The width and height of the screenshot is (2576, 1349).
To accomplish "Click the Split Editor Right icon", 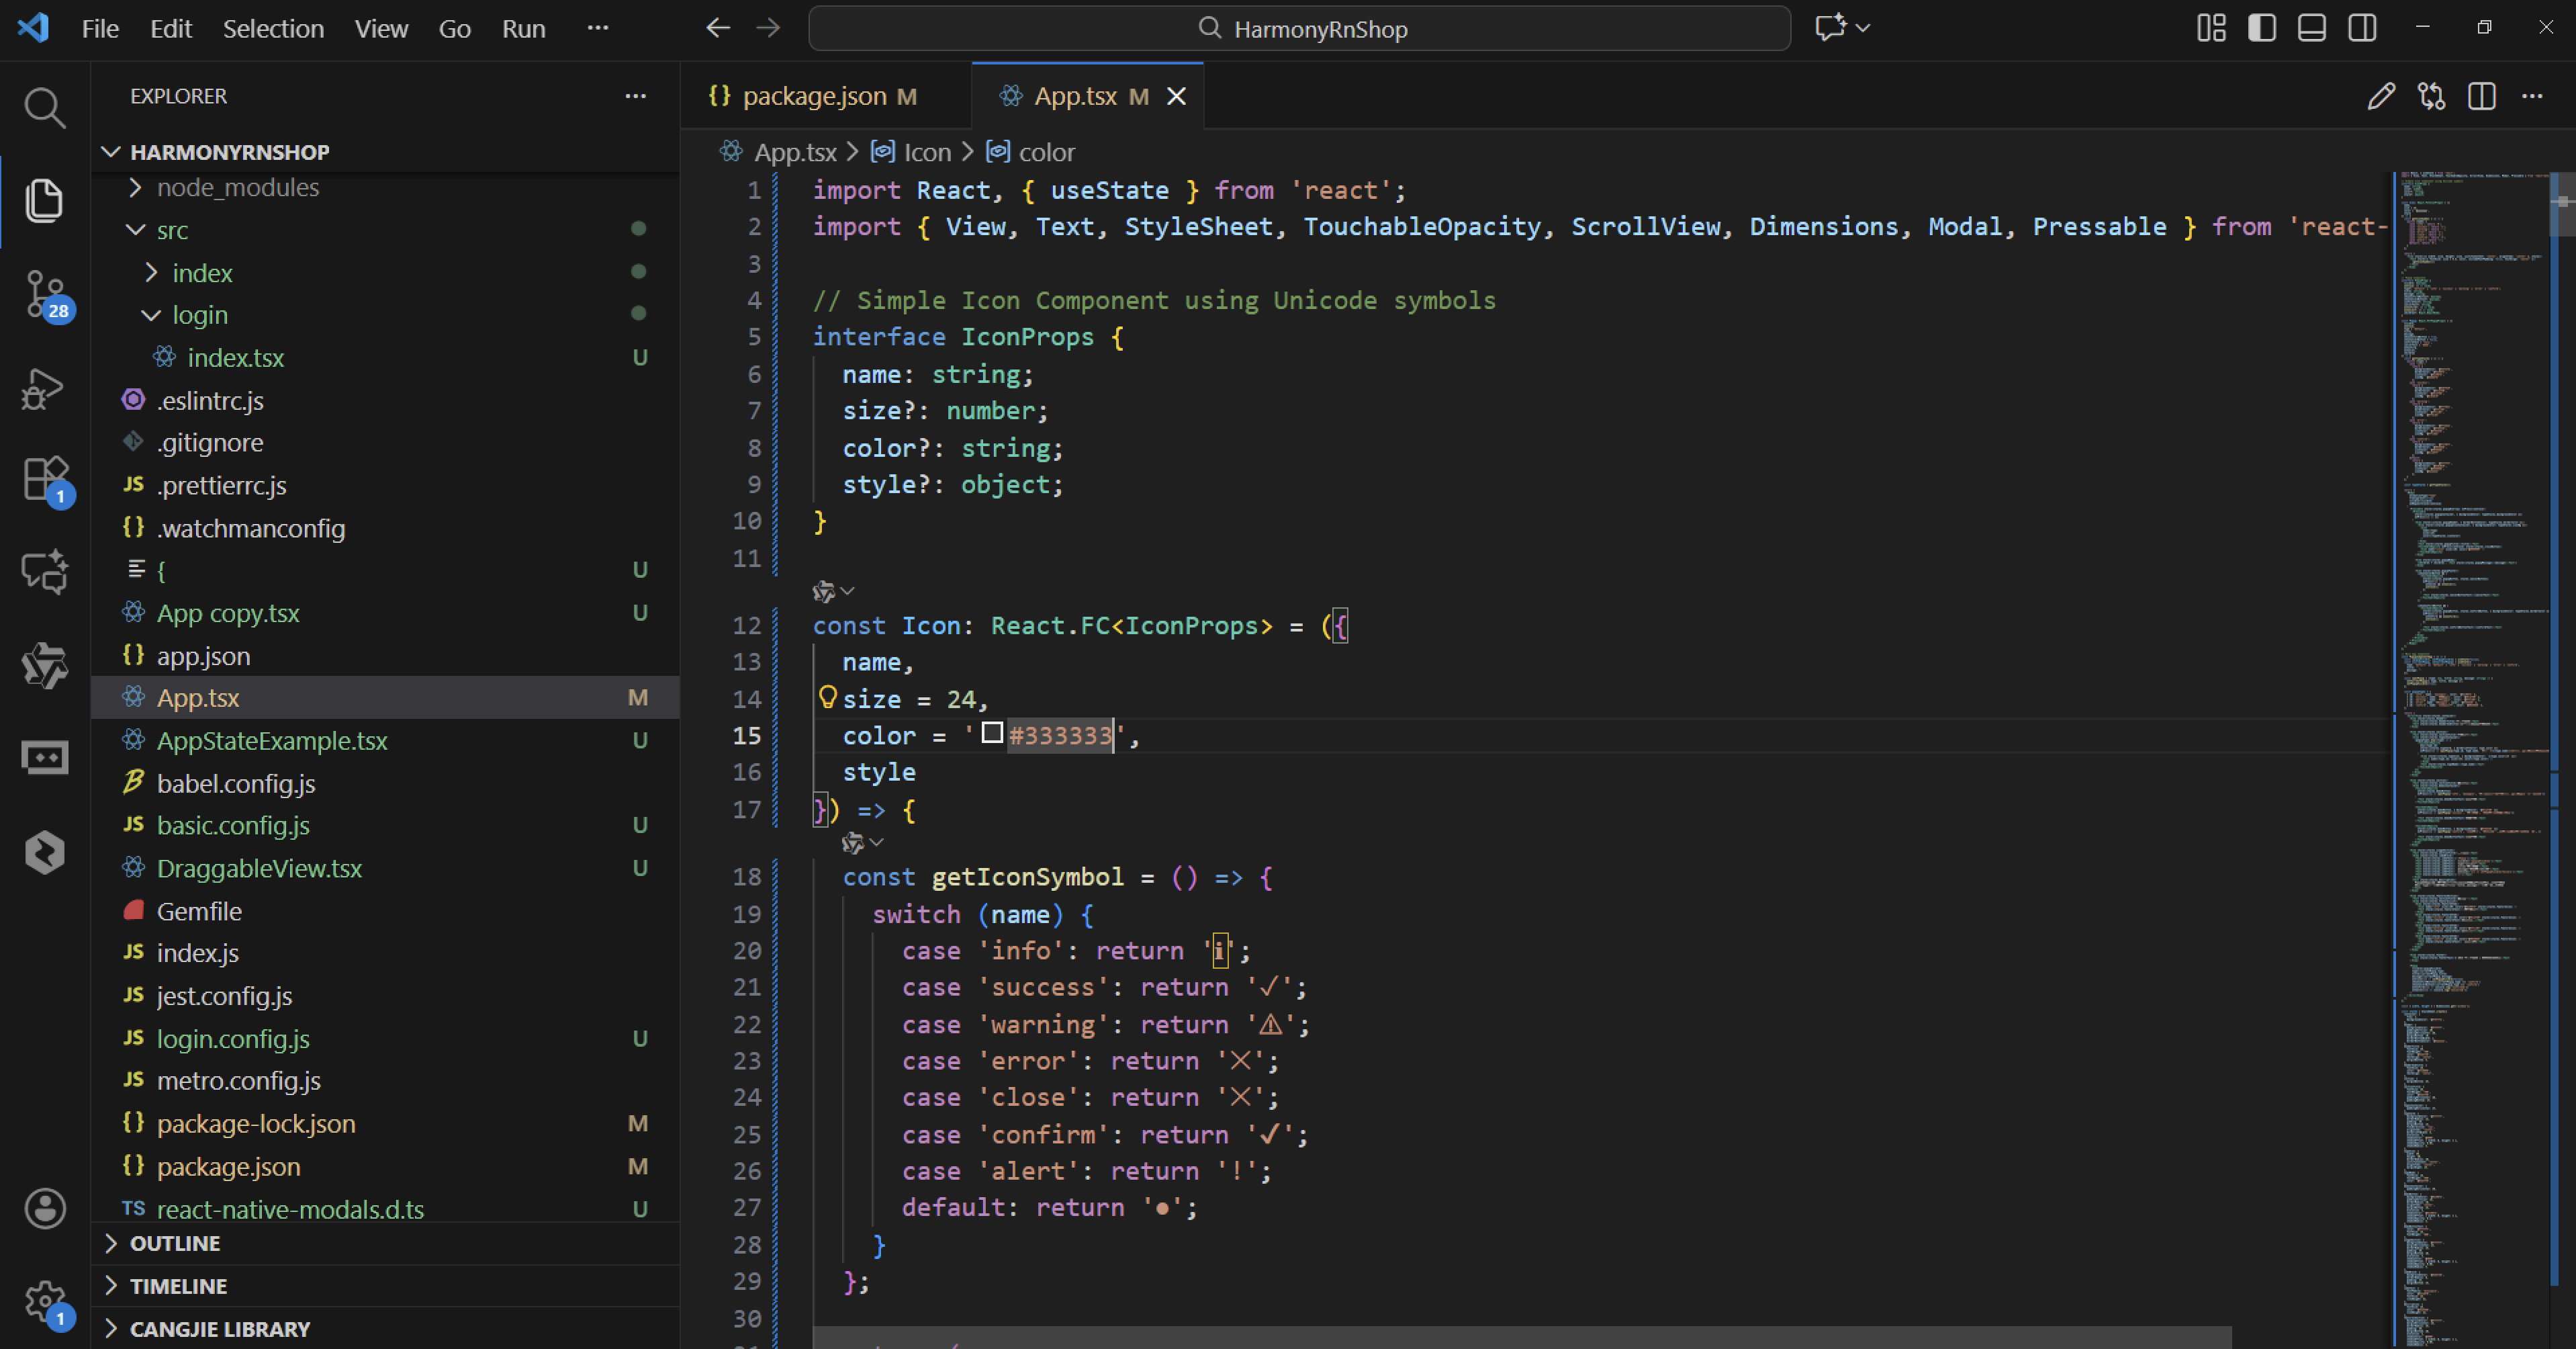I will coord(2481,96).
